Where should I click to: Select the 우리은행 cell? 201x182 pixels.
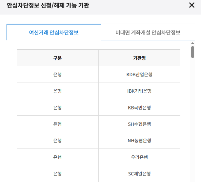(x=139, y=157)
